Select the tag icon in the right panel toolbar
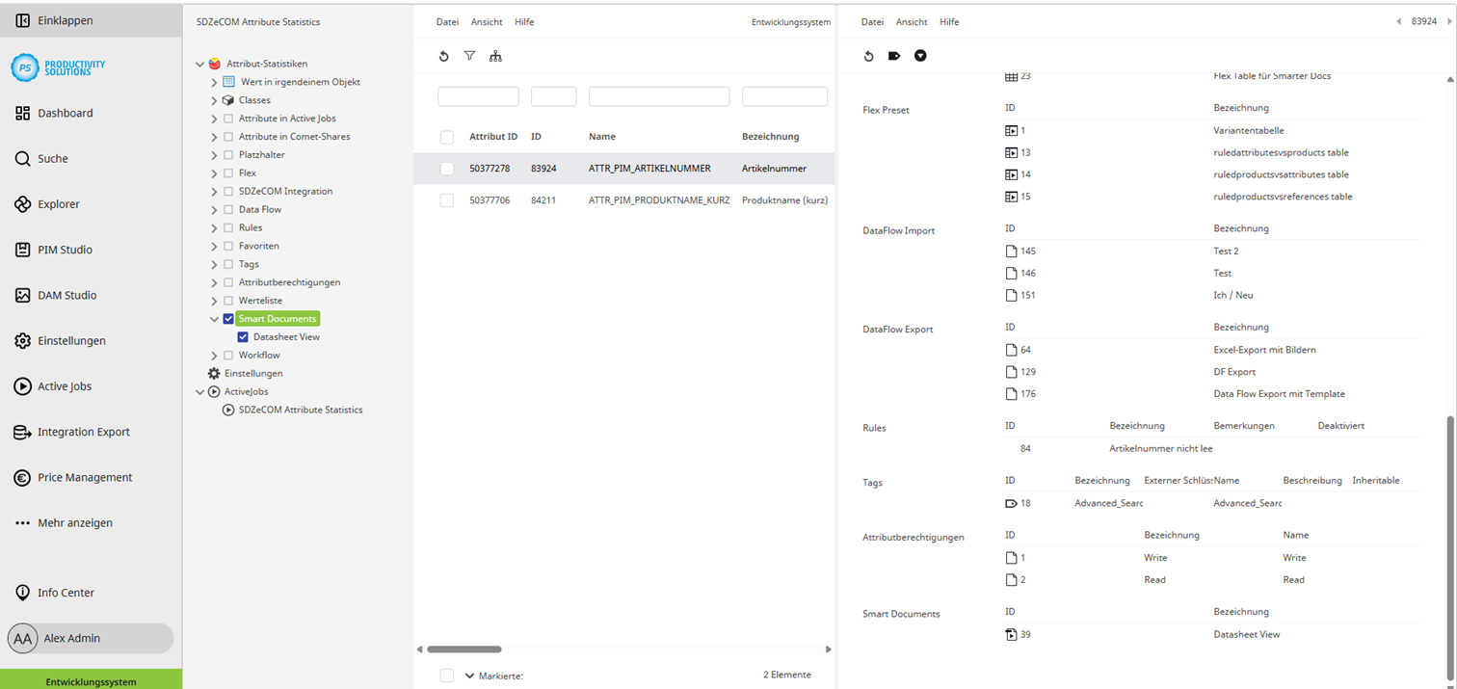Viewport: 1457px width, 689px height. tap(893, 56)
